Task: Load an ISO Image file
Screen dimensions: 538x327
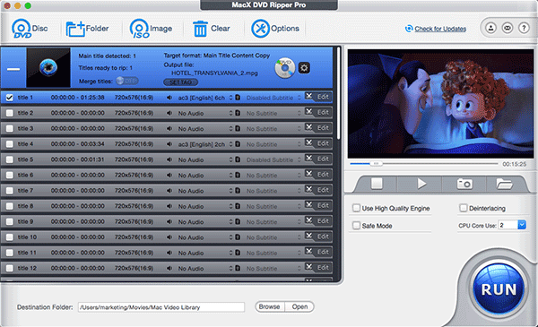Action: pos(151,29)
